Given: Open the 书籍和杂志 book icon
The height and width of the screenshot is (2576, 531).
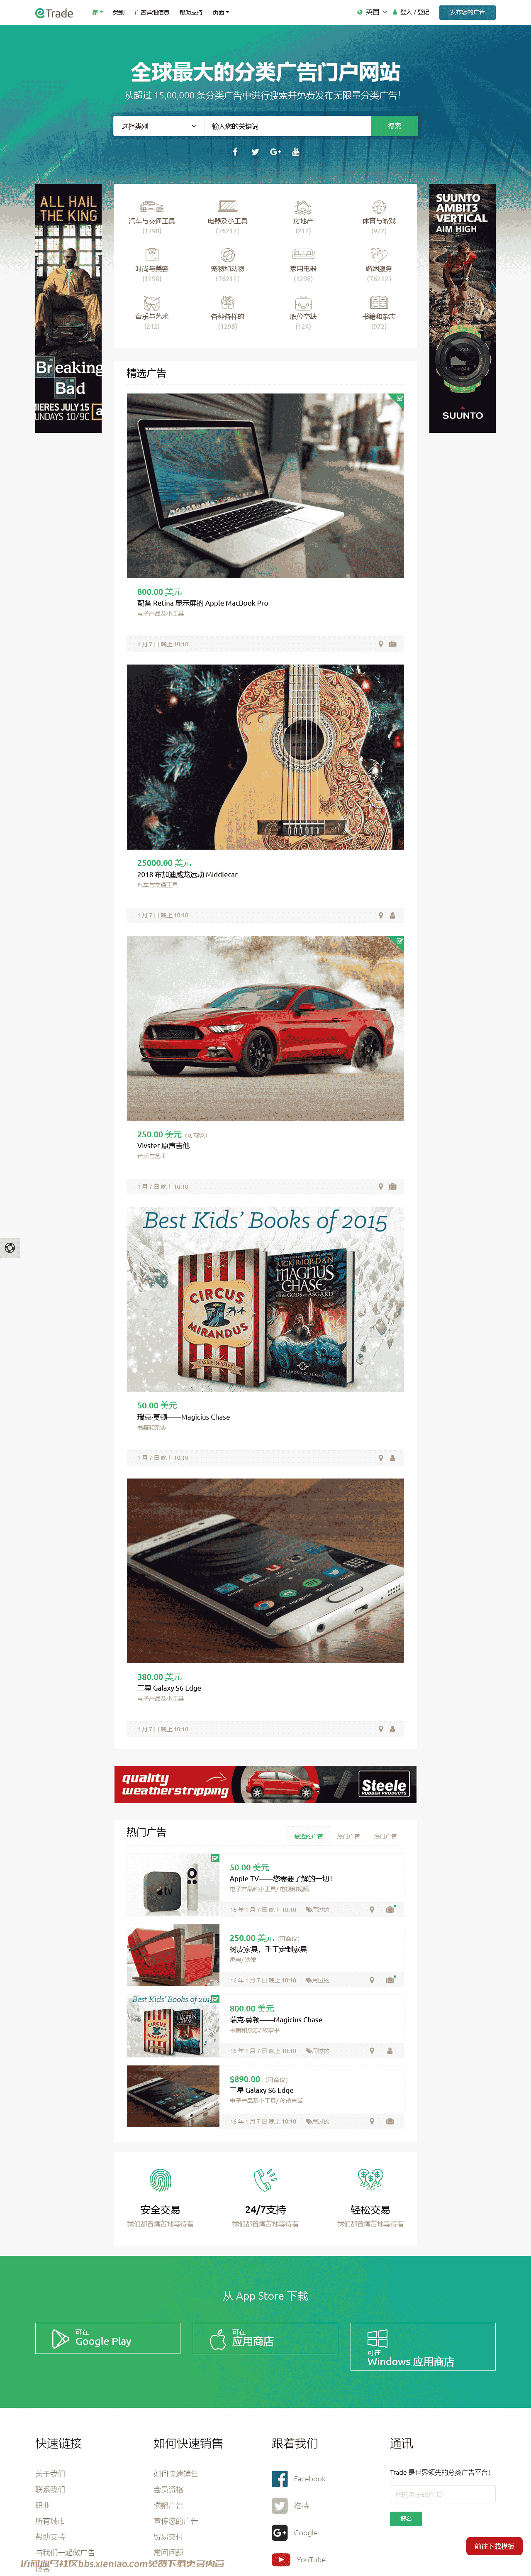Looking at the screenshot, I should coord(379,303).
